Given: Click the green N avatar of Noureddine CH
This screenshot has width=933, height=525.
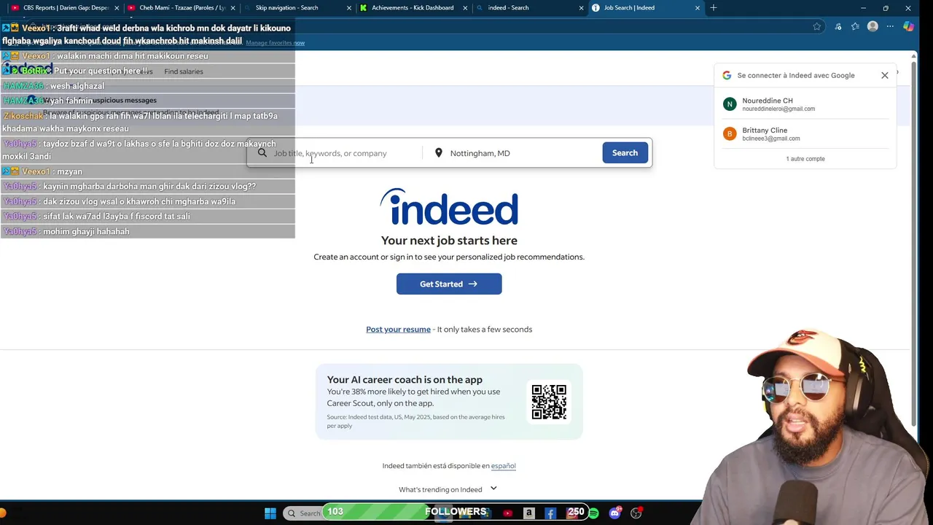Looking at the screenshot, I should click(730, 104).
